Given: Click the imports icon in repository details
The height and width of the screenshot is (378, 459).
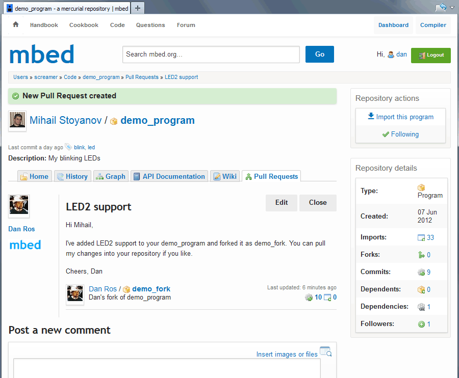Looking at the screenshot, I should coord(421,237).
